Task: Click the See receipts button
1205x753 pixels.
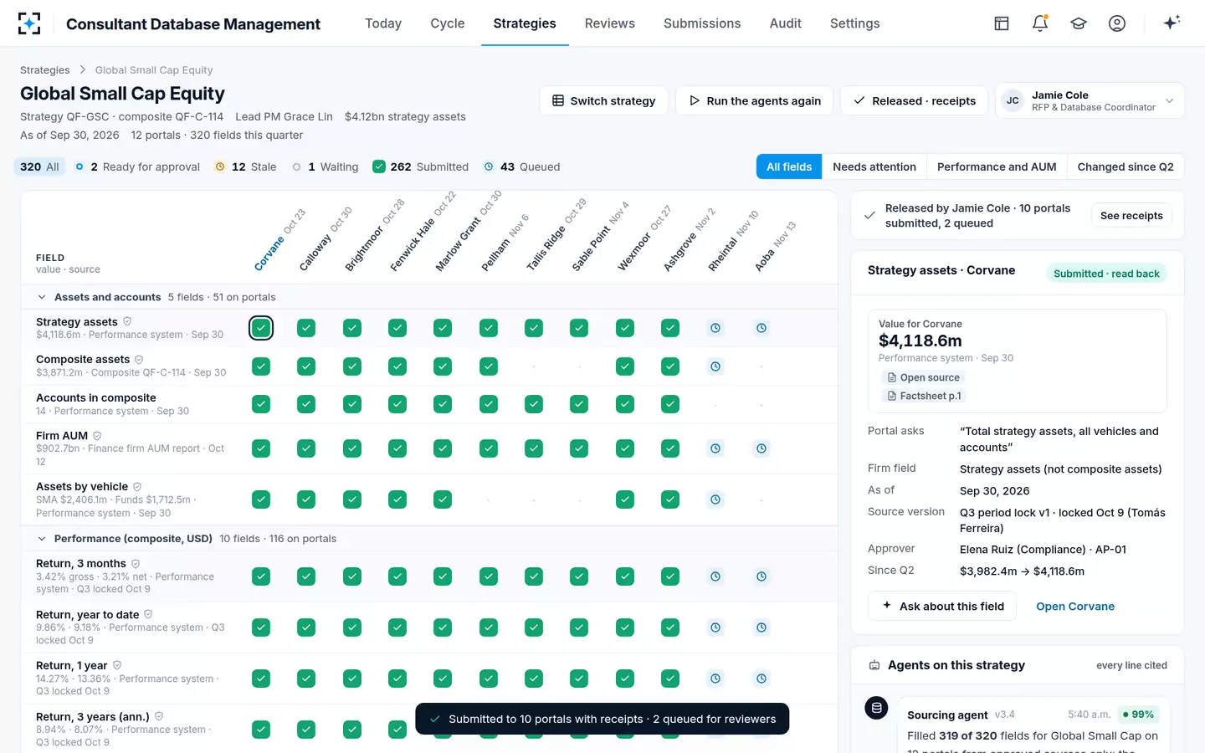Action: pos(1131,216)
